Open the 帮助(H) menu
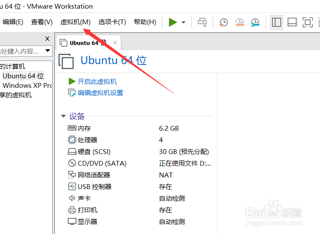The image size is (320, 234). [x=145, y=22]
